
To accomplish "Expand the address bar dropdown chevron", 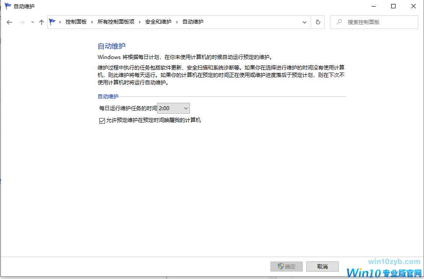I will (x=305, y=21).
